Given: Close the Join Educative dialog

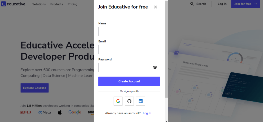Looking at the screenshot, I should click(x=155, y=7).
